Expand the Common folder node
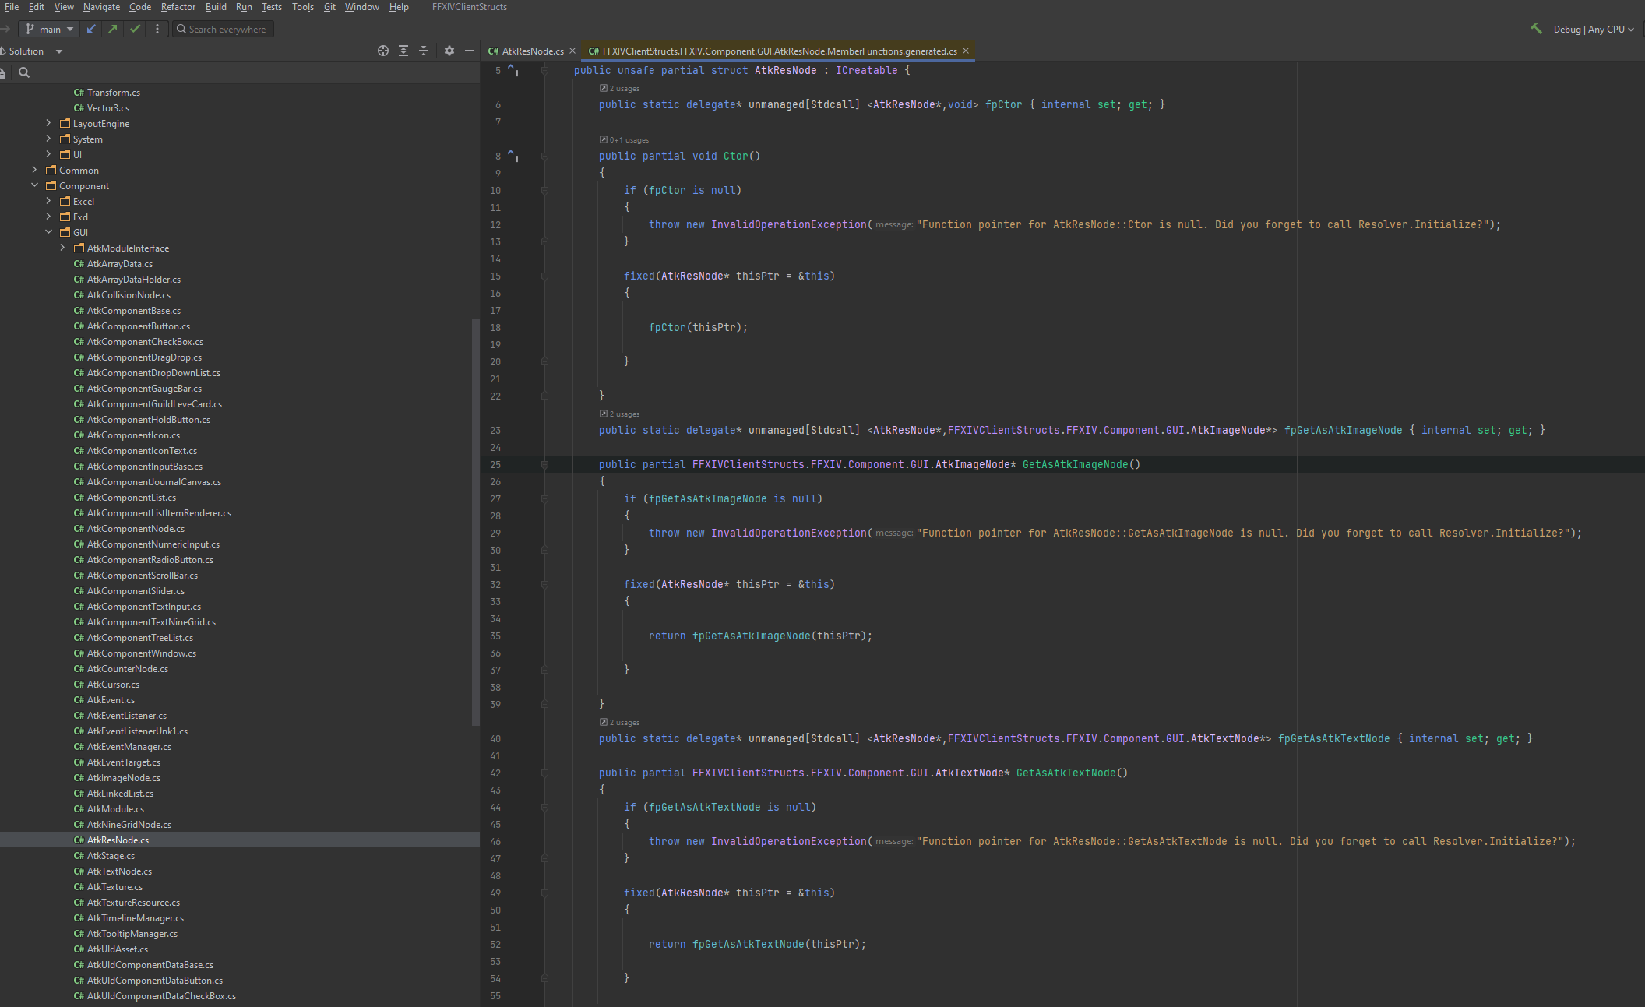 (x=34, y=170)
